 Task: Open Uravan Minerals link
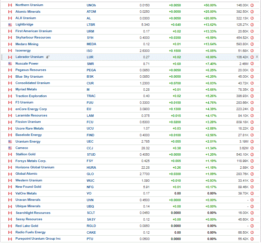pos(28,200)
